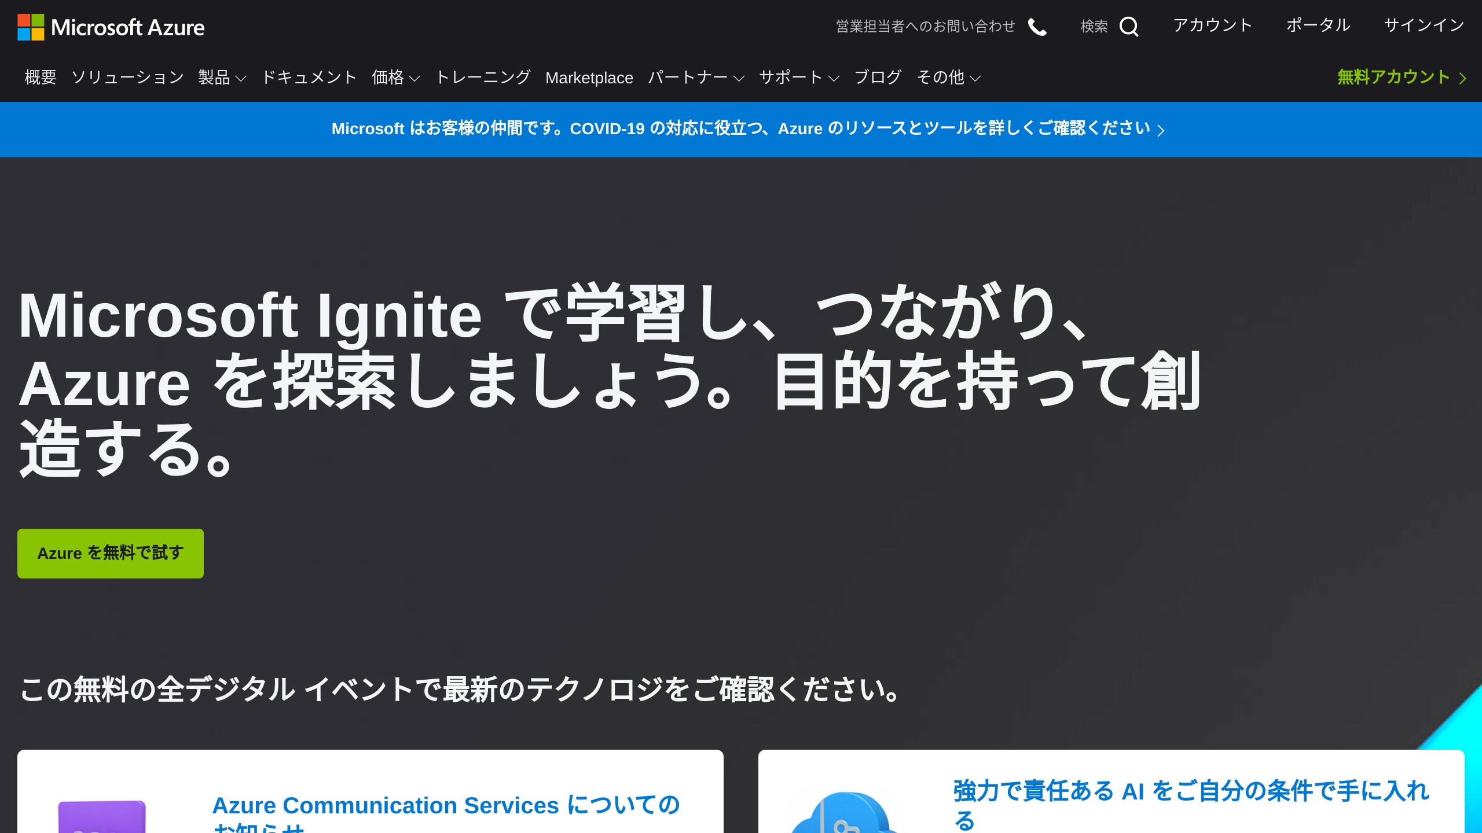
Task: Click the 検索 search label
Action: (x=1094, y=27)
